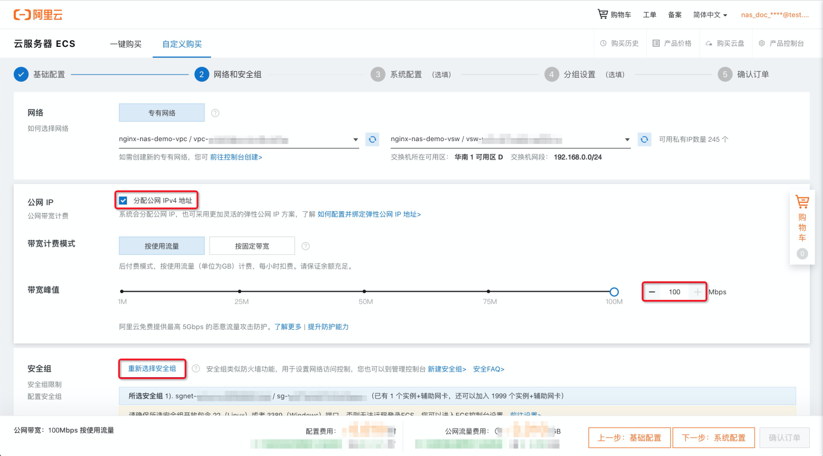Screen dimensions: 823x456
Task: Click the completed 基础配置 step checkmark
Action: tap(21, 74)
